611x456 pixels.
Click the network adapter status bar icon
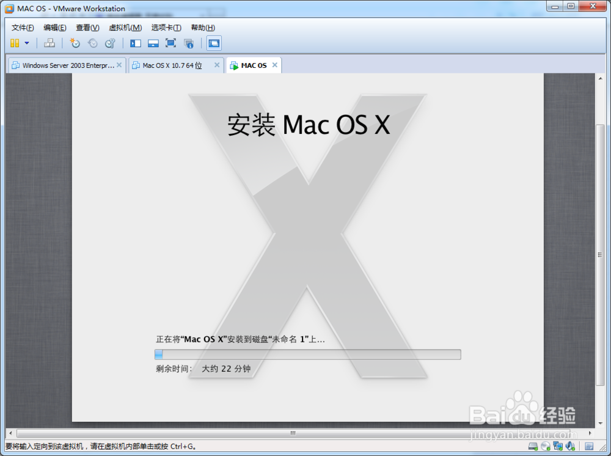(x=558, y=446)
